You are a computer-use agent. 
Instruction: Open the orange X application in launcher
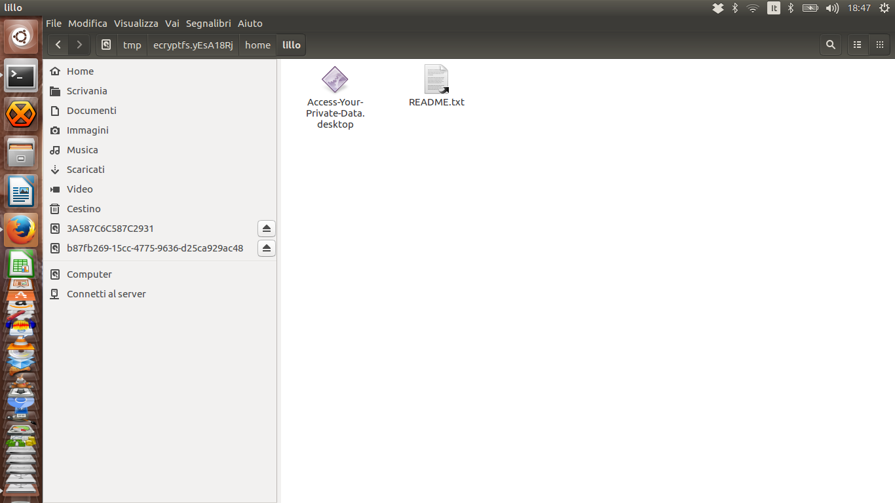pyautogui.click(x=21, y=115)
